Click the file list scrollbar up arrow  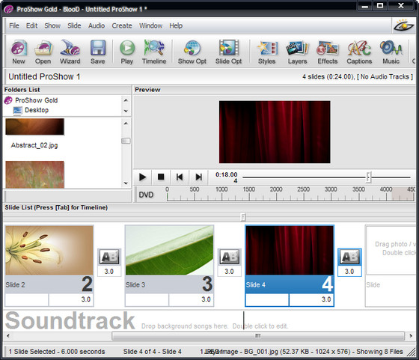point(126,123)
